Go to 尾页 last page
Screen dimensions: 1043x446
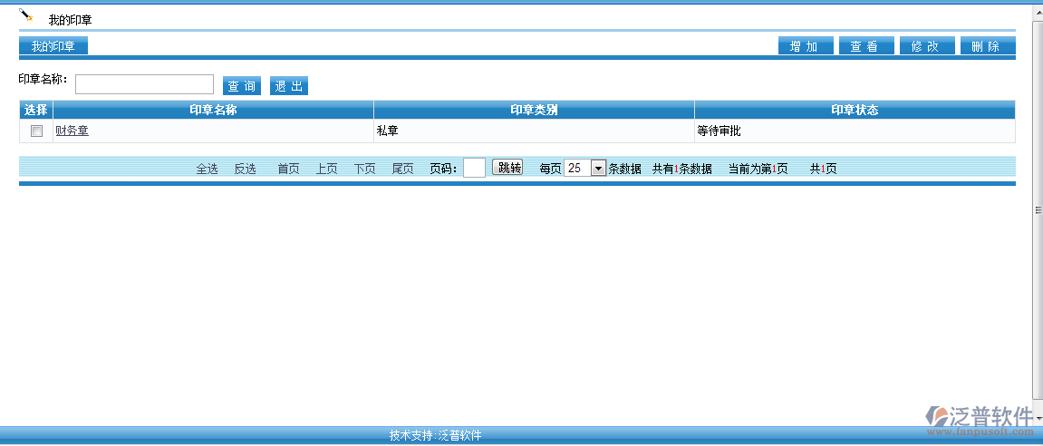click(x=403, y=170)
